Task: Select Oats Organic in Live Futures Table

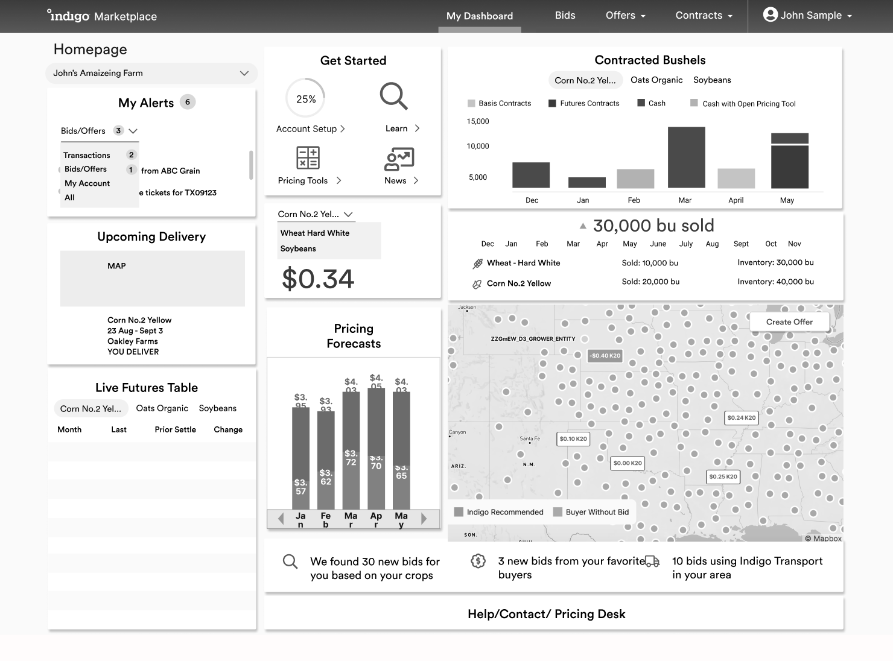Action: point(162,408)
